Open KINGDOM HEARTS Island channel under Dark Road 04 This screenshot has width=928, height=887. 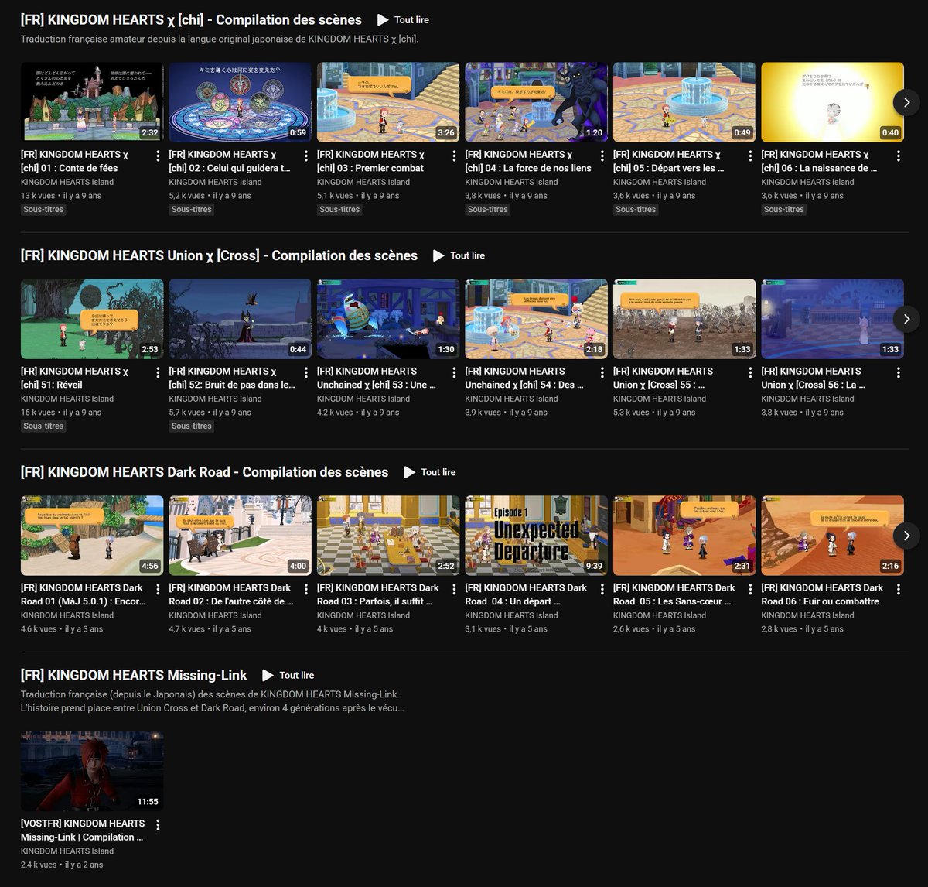(511, 616)
